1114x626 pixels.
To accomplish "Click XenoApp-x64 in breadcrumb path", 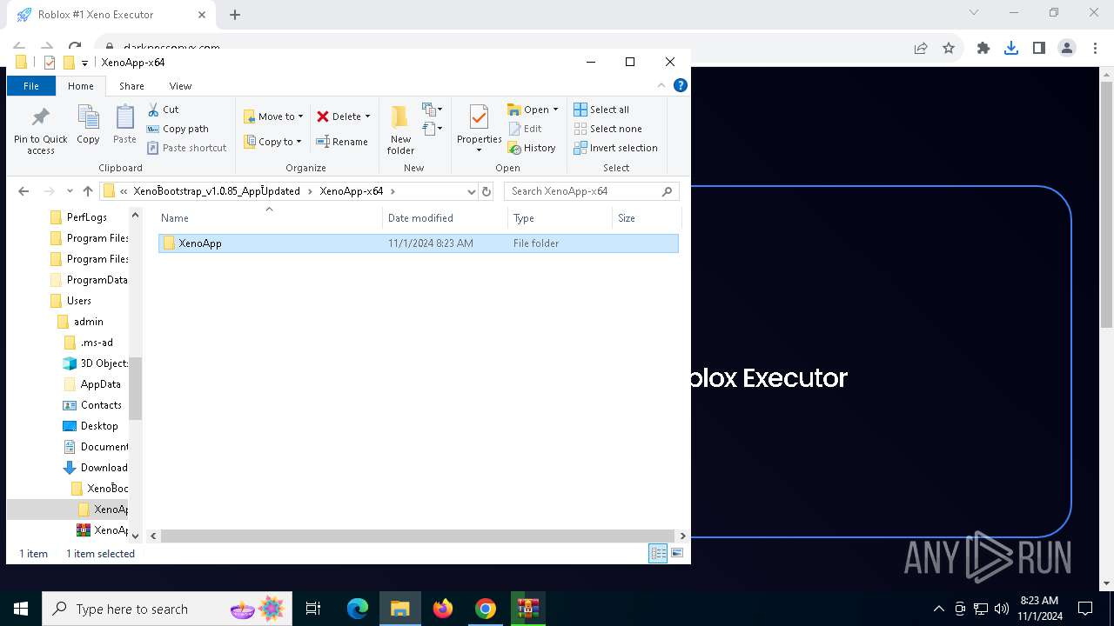I will [351, 191].
